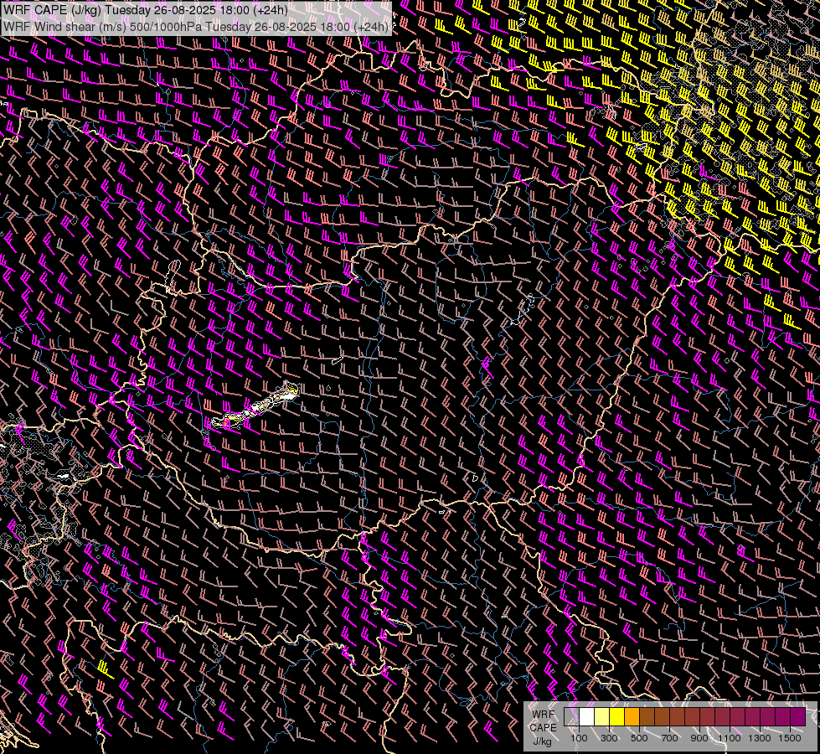Click the lone yellow wind barb at lower left
The height and width of the screenshot is (754, 820).
pyautogui.click(x=105, y=670)
